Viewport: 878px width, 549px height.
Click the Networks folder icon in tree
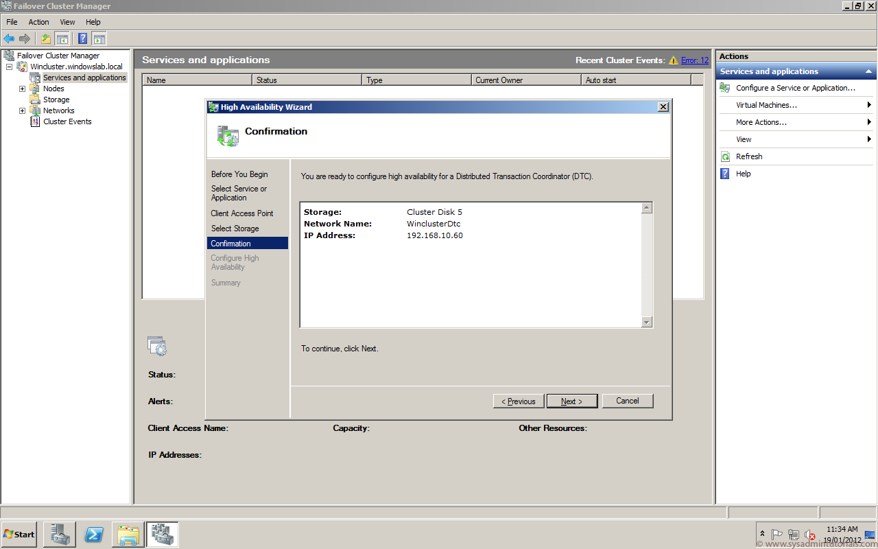(x=35, y=110)
